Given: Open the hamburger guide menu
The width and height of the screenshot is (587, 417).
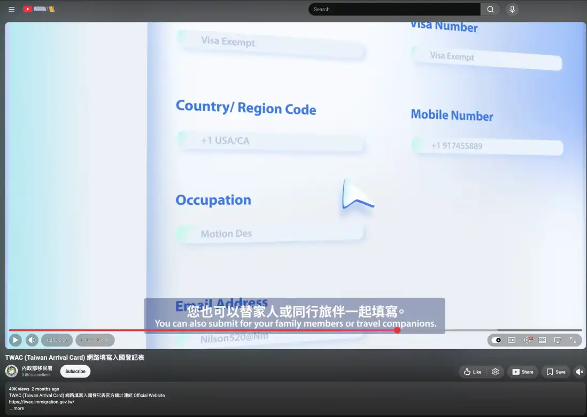Looking at the screenshot, I should [x=12, y=10].
